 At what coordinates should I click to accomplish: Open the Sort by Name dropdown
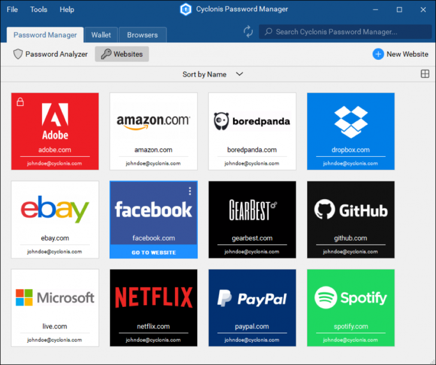pyautogui.click(x=213, y=74)
